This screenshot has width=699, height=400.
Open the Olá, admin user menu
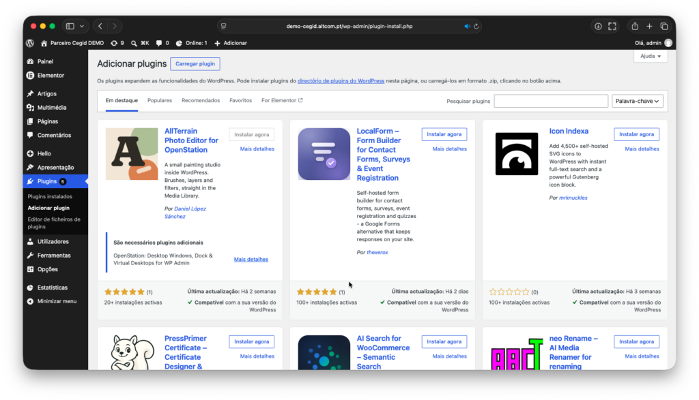pos(653,43)
